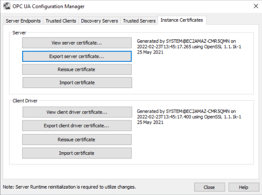Click the OPC UA Configuration Manager title text

pyautogui.click(x=48, y=6)
